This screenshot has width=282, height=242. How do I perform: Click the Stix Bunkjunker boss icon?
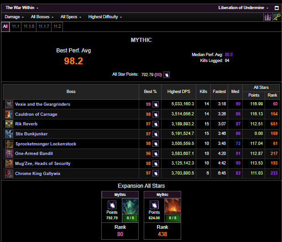(9, 134)
